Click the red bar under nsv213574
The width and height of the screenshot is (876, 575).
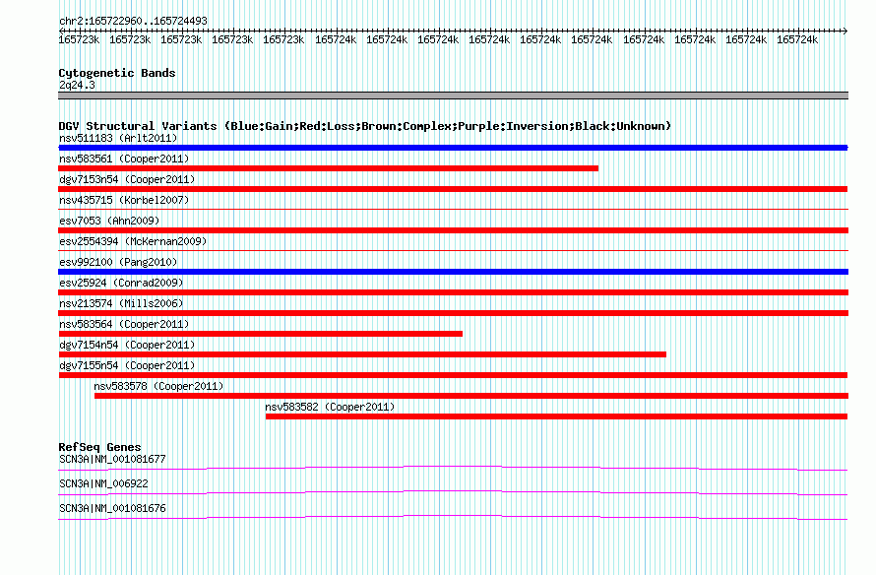(x=453, y=313)
